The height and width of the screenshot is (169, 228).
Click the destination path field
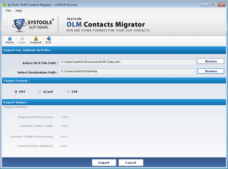pos(127,71)
